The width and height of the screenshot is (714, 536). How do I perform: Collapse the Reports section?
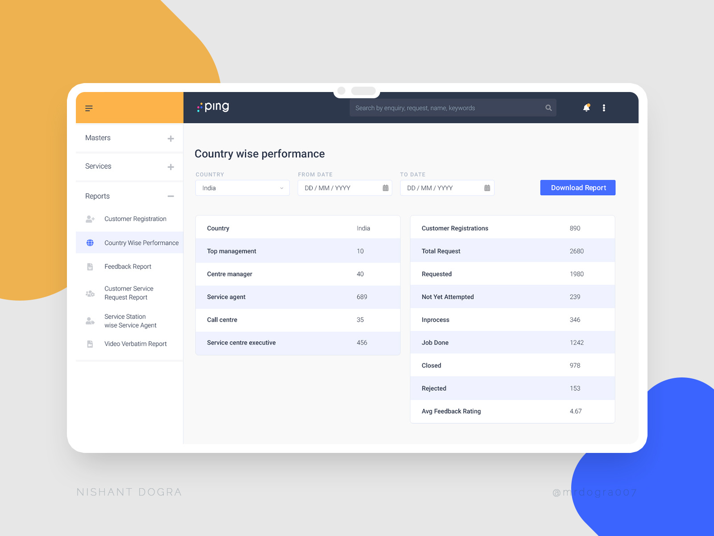pyautogui.click(x=170, y=196)
